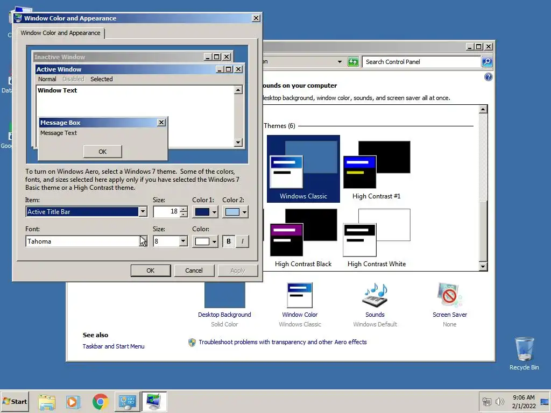Click the preview scrollbar up arrow
The height and width of the screenshot is (413, 551).
(238, 90)
